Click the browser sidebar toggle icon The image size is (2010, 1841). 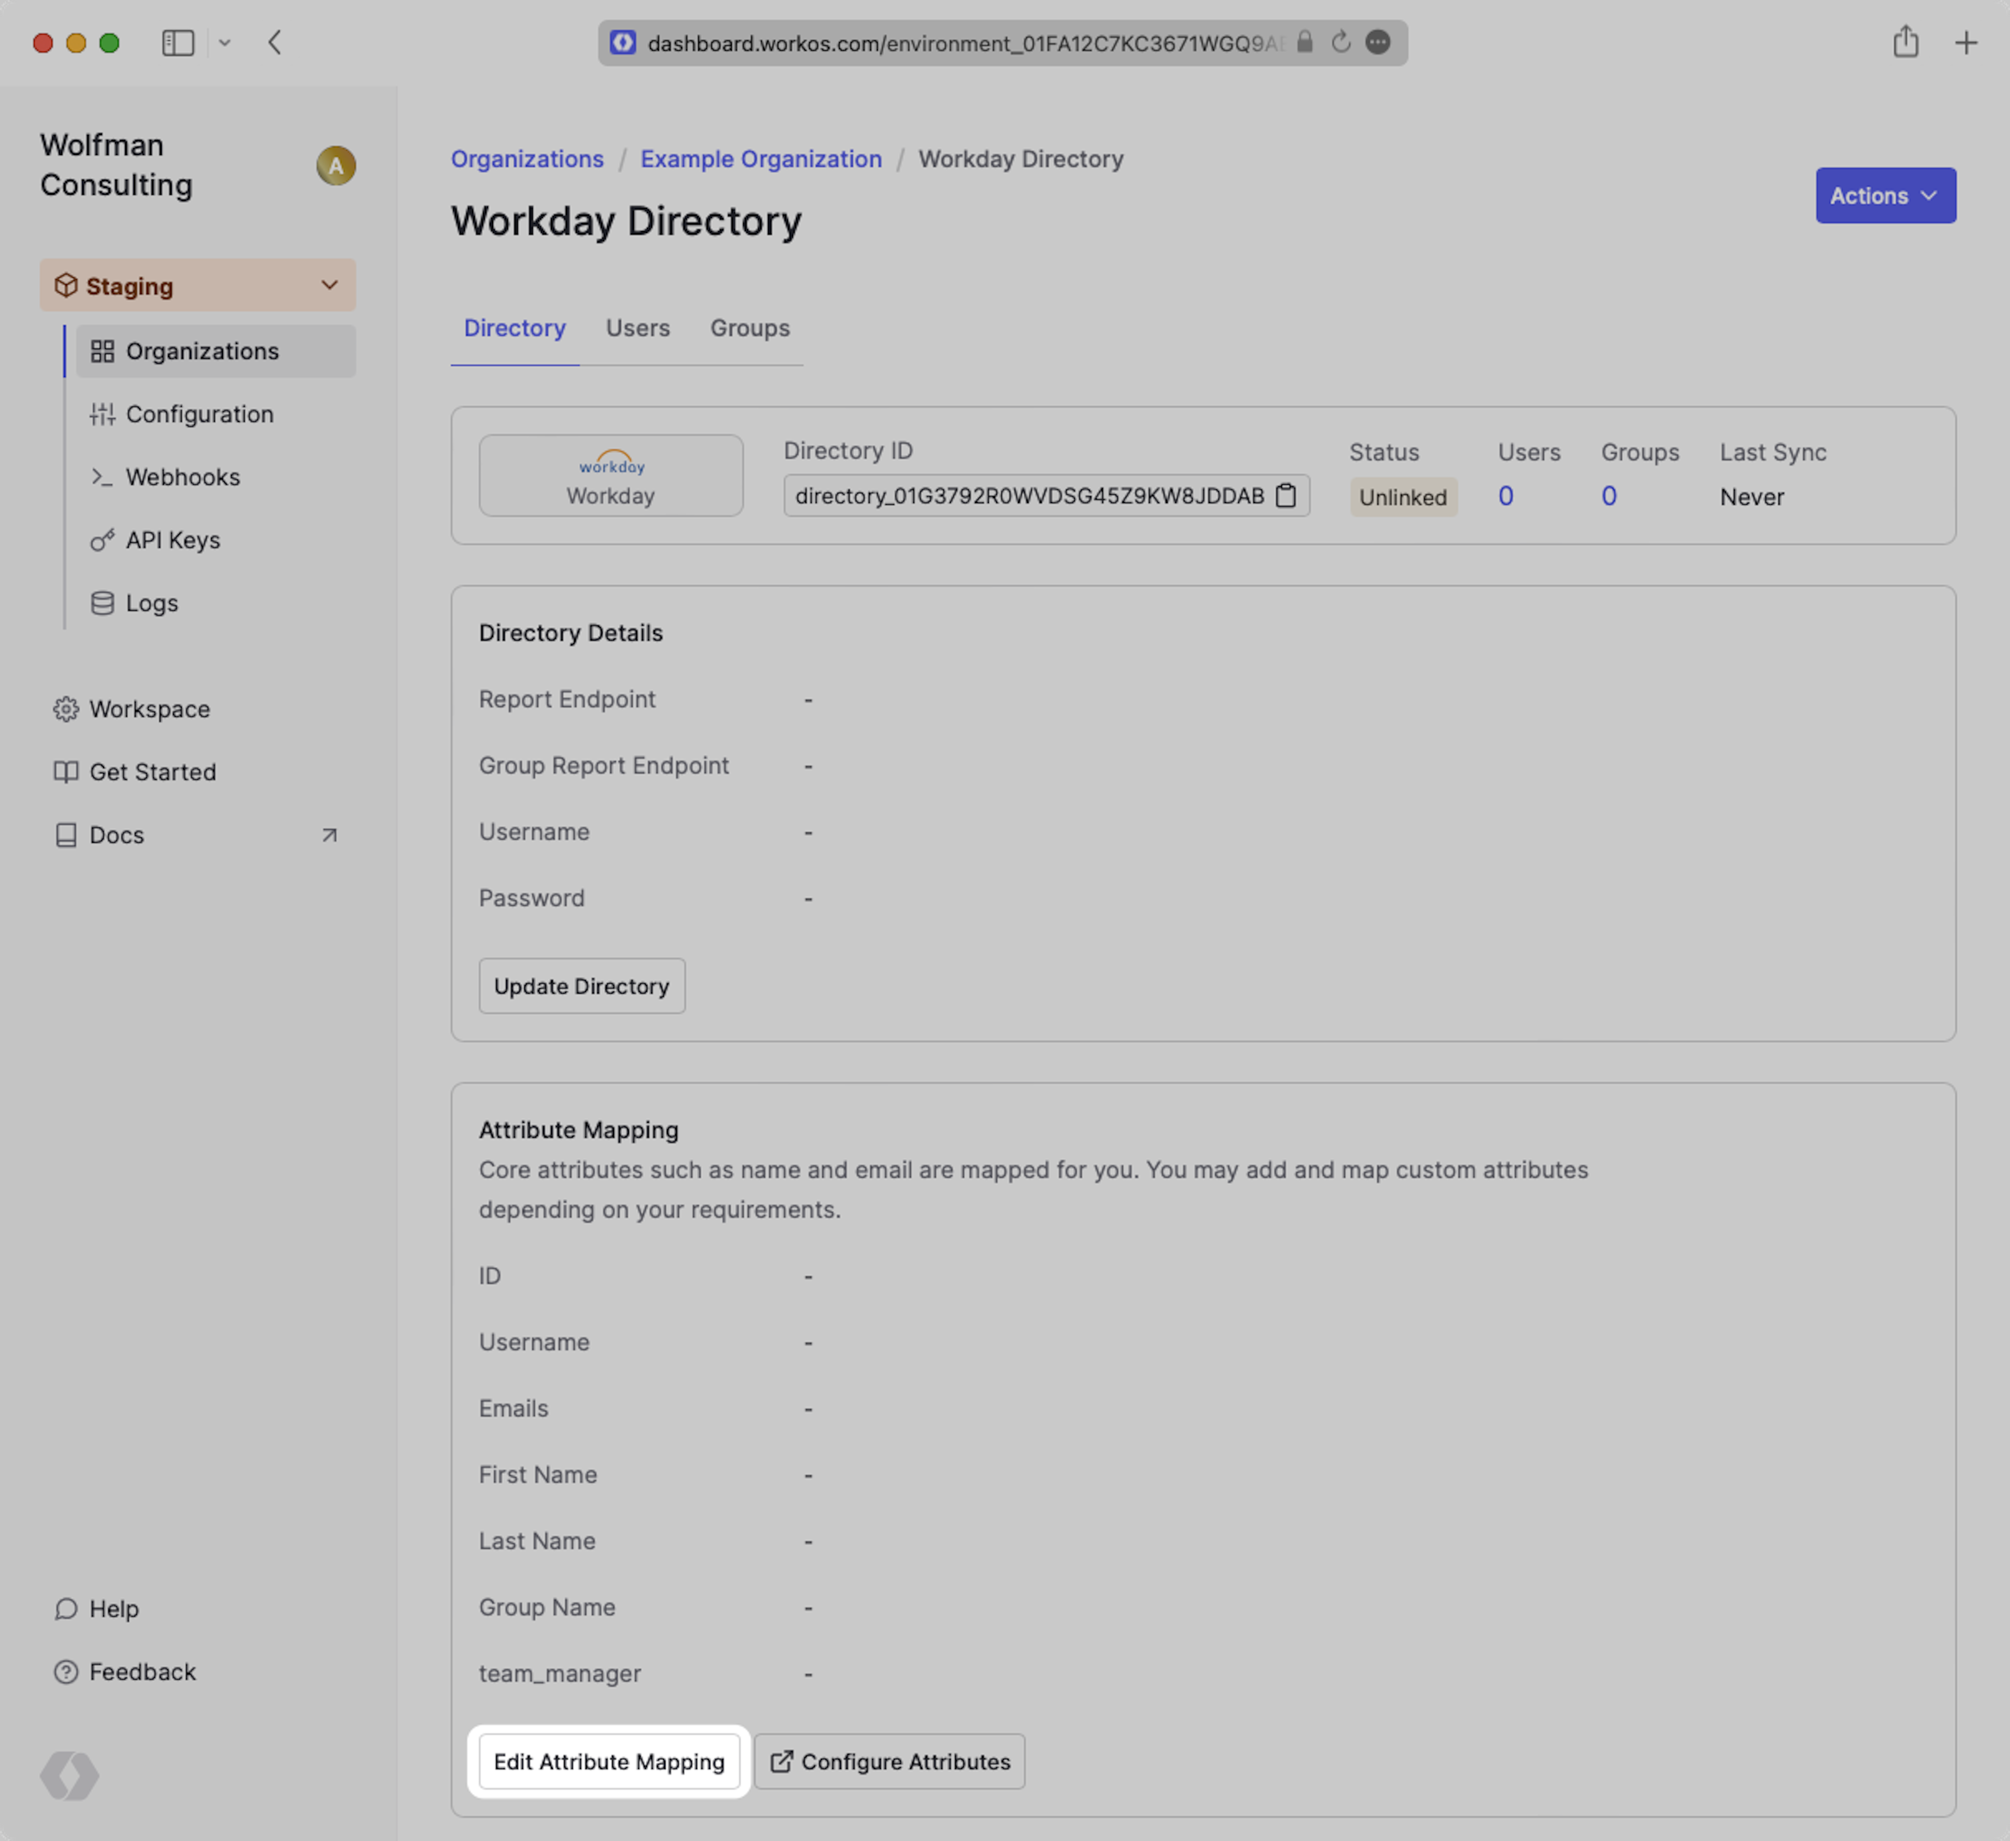pyautogui.click(x=177, y=43)
